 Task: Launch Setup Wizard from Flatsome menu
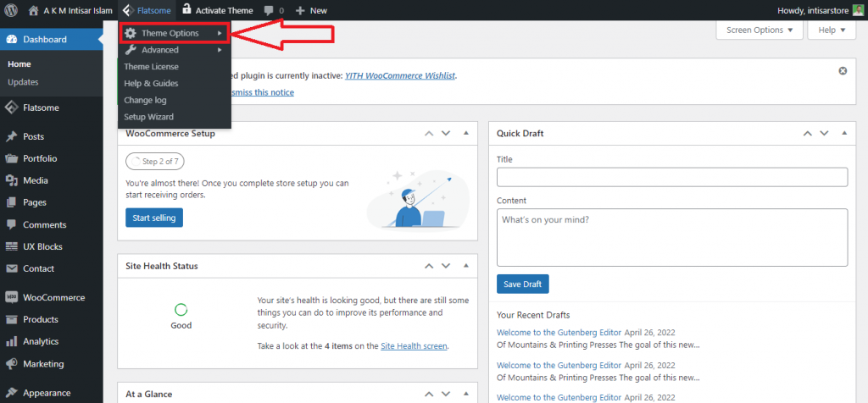148,117
